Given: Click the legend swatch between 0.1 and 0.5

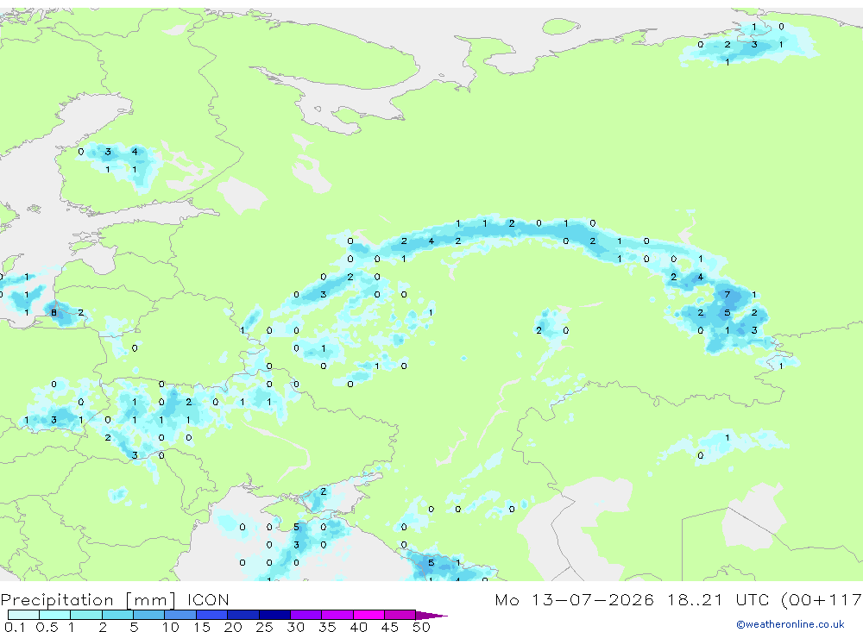Looking at the screenshot, I should click(23, 615).
